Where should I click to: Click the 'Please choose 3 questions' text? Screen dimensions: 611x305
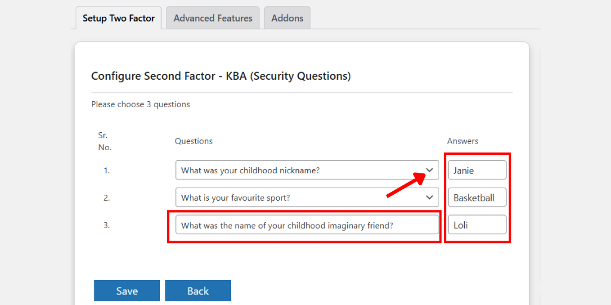coord(141,104)
